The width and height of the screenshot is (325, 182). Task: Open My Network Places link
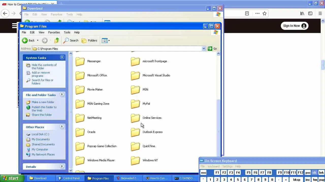coord(43,154)
